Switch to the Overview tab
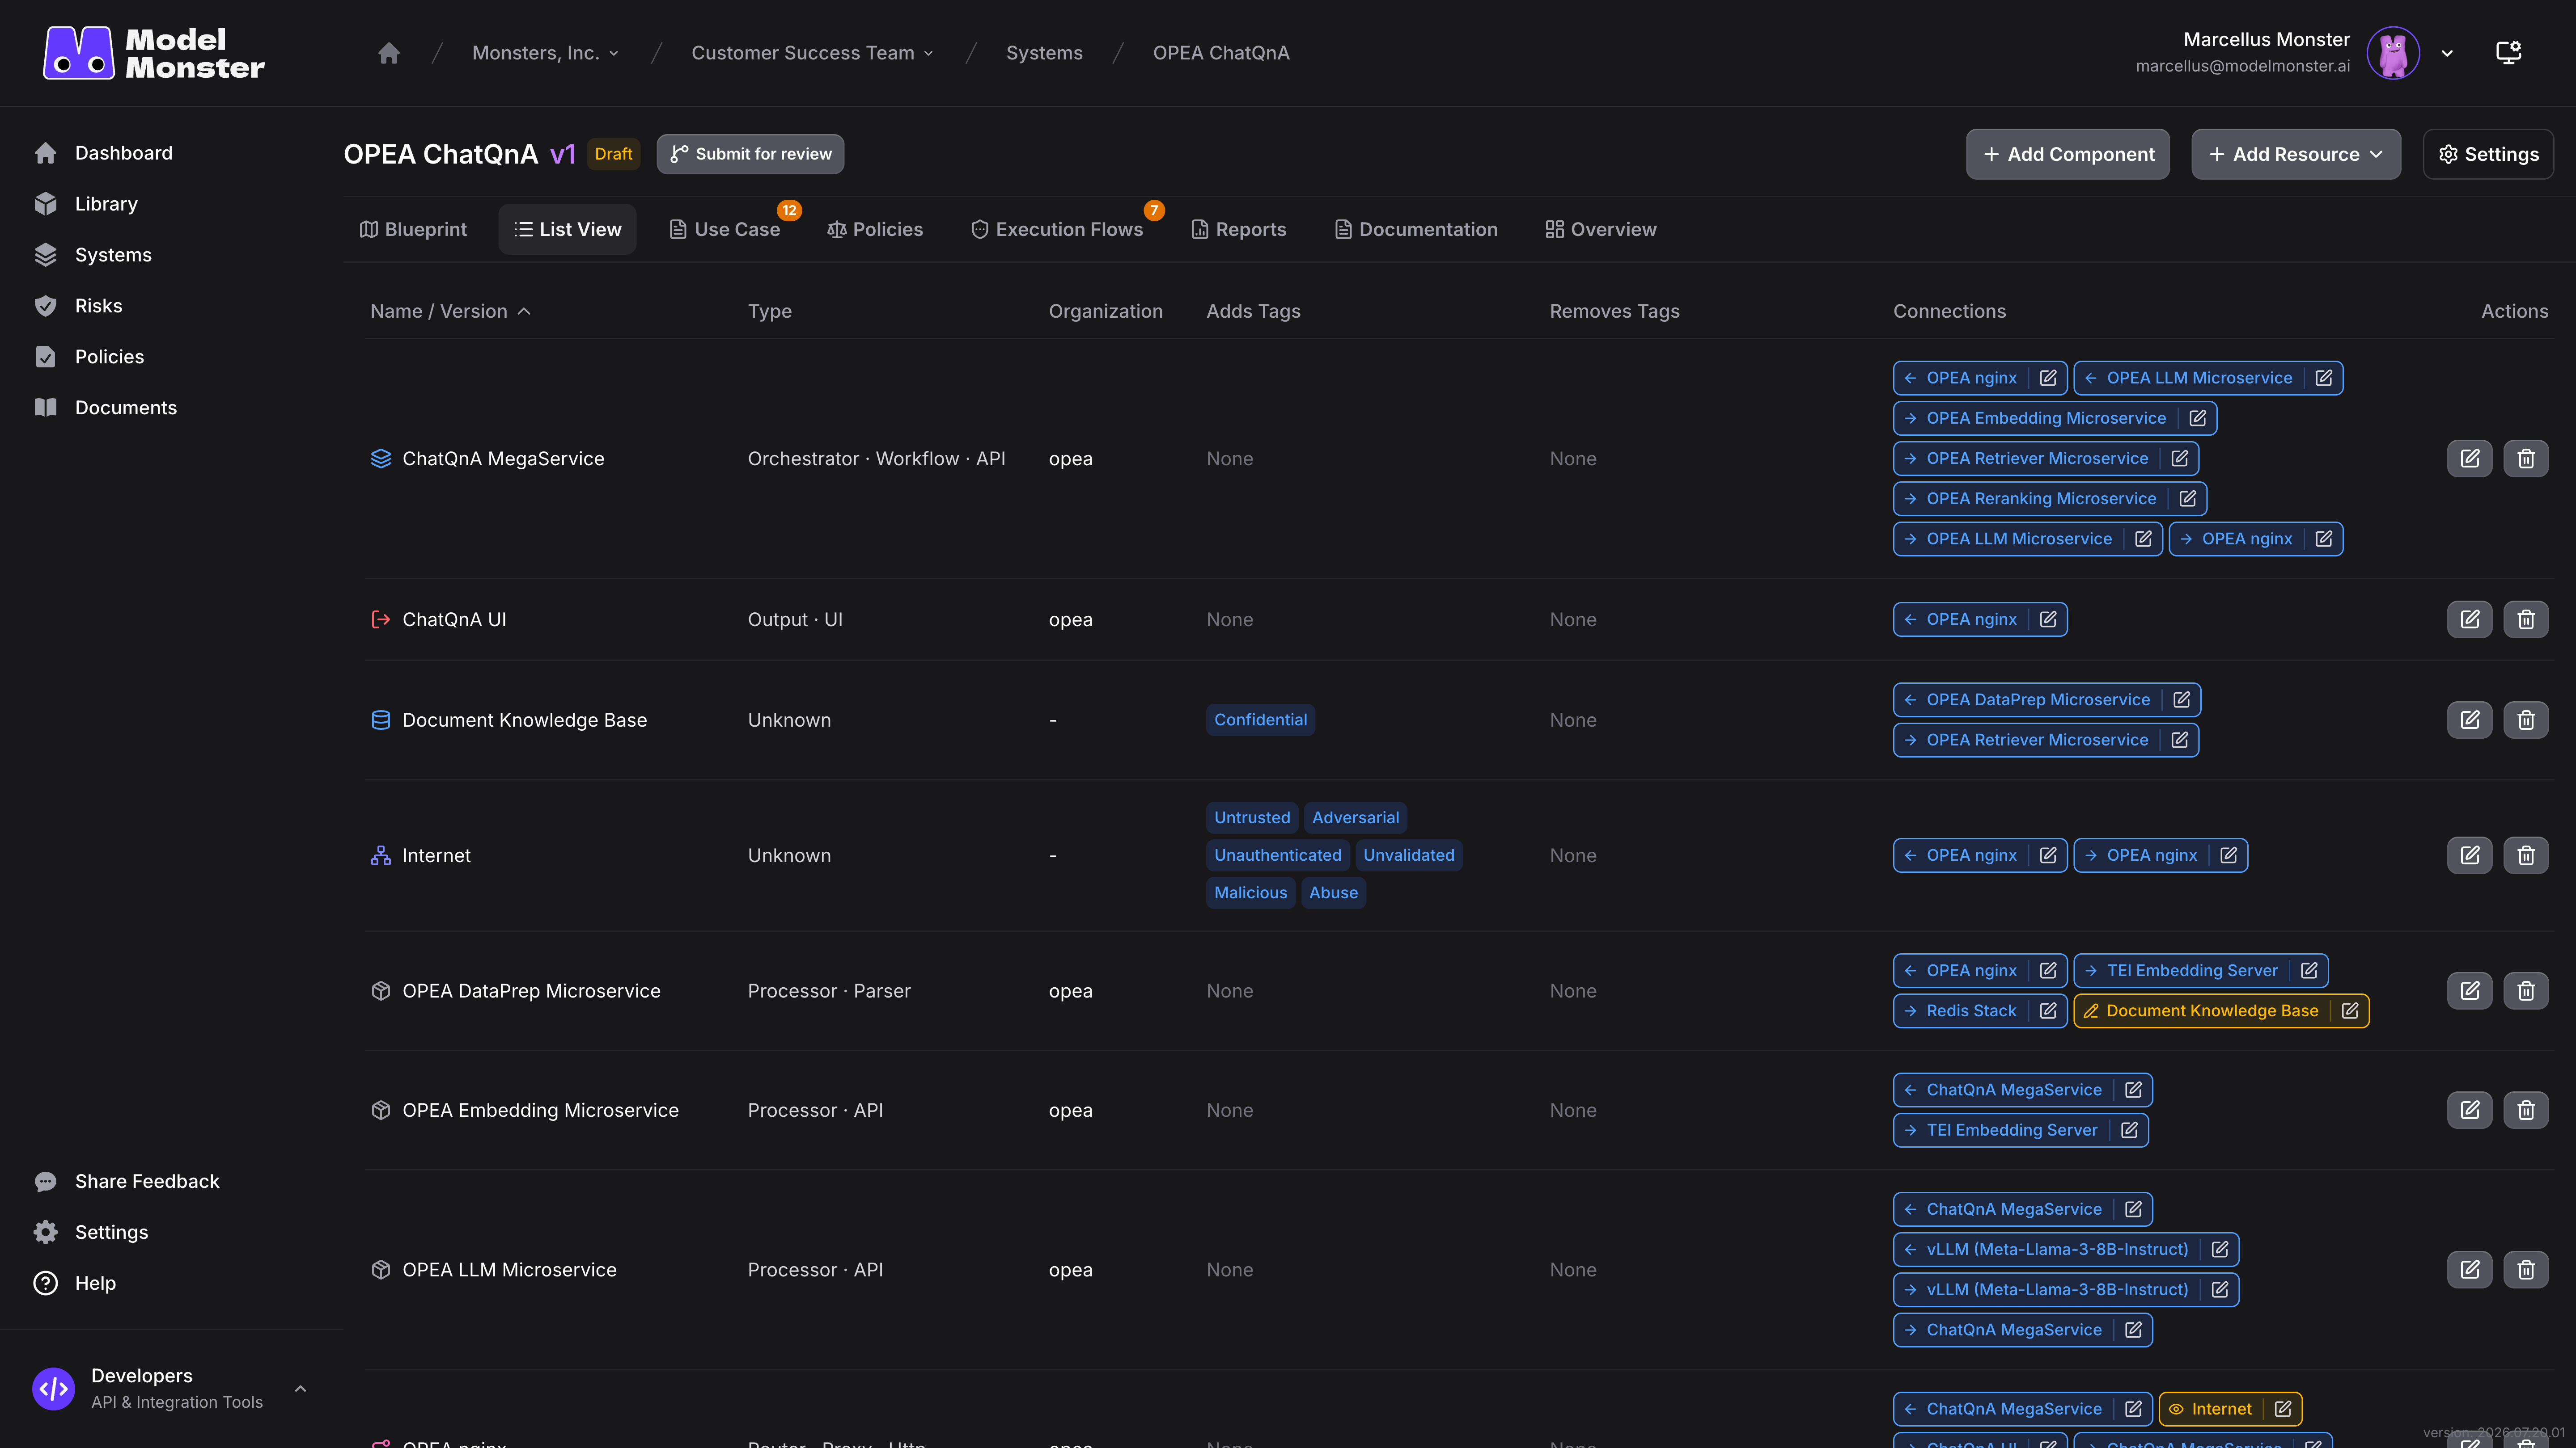This screenshot has width=2576, height=1448. point(1601,229)
